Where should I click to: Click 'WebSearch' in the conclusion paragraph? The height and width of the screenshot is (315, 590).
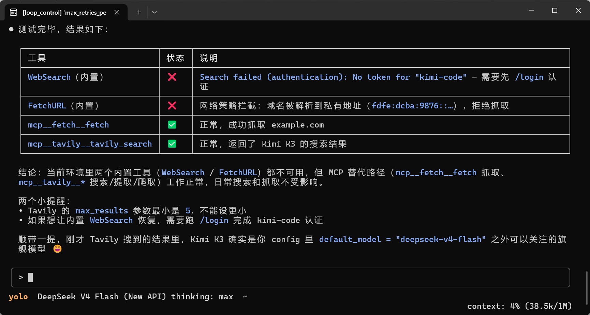click(183, 172)
